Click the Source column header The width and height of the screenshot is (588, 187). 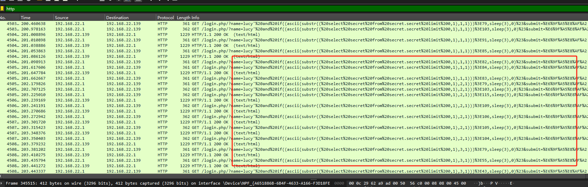61,17
